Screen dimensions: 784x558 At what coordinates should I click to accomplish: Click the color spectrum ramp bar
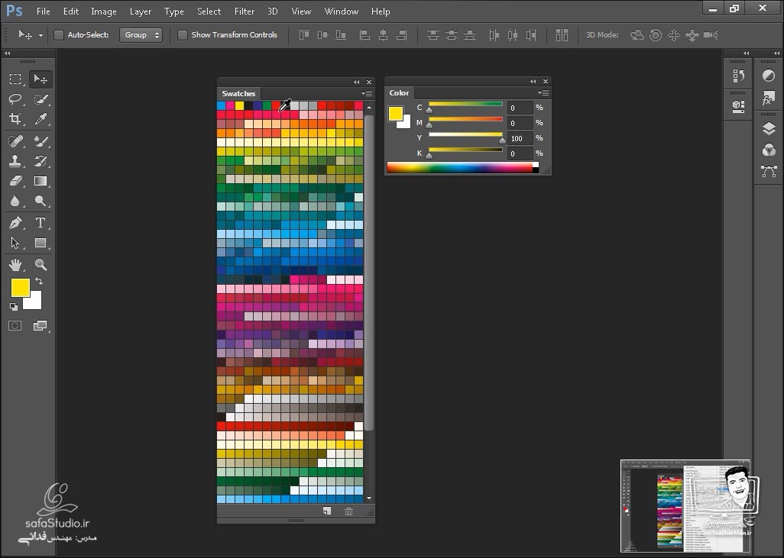pos(460,168)
